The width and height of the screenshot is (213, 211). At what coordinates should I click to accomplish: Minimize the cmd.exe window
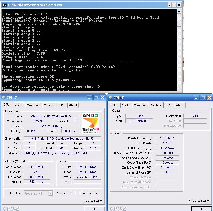click(x=170, y=5)
